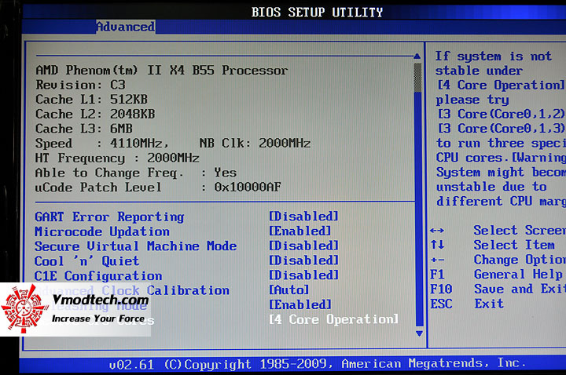Click the uCode Patch Level 0x10000AF line
This screenshot has height=375, width=566.
coord(158,187)
